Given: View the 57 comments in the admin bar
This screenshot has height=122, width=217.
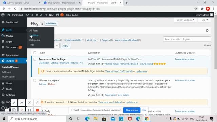Looking at the screenshot, I should pyautogui.click(x=39, y=15).
